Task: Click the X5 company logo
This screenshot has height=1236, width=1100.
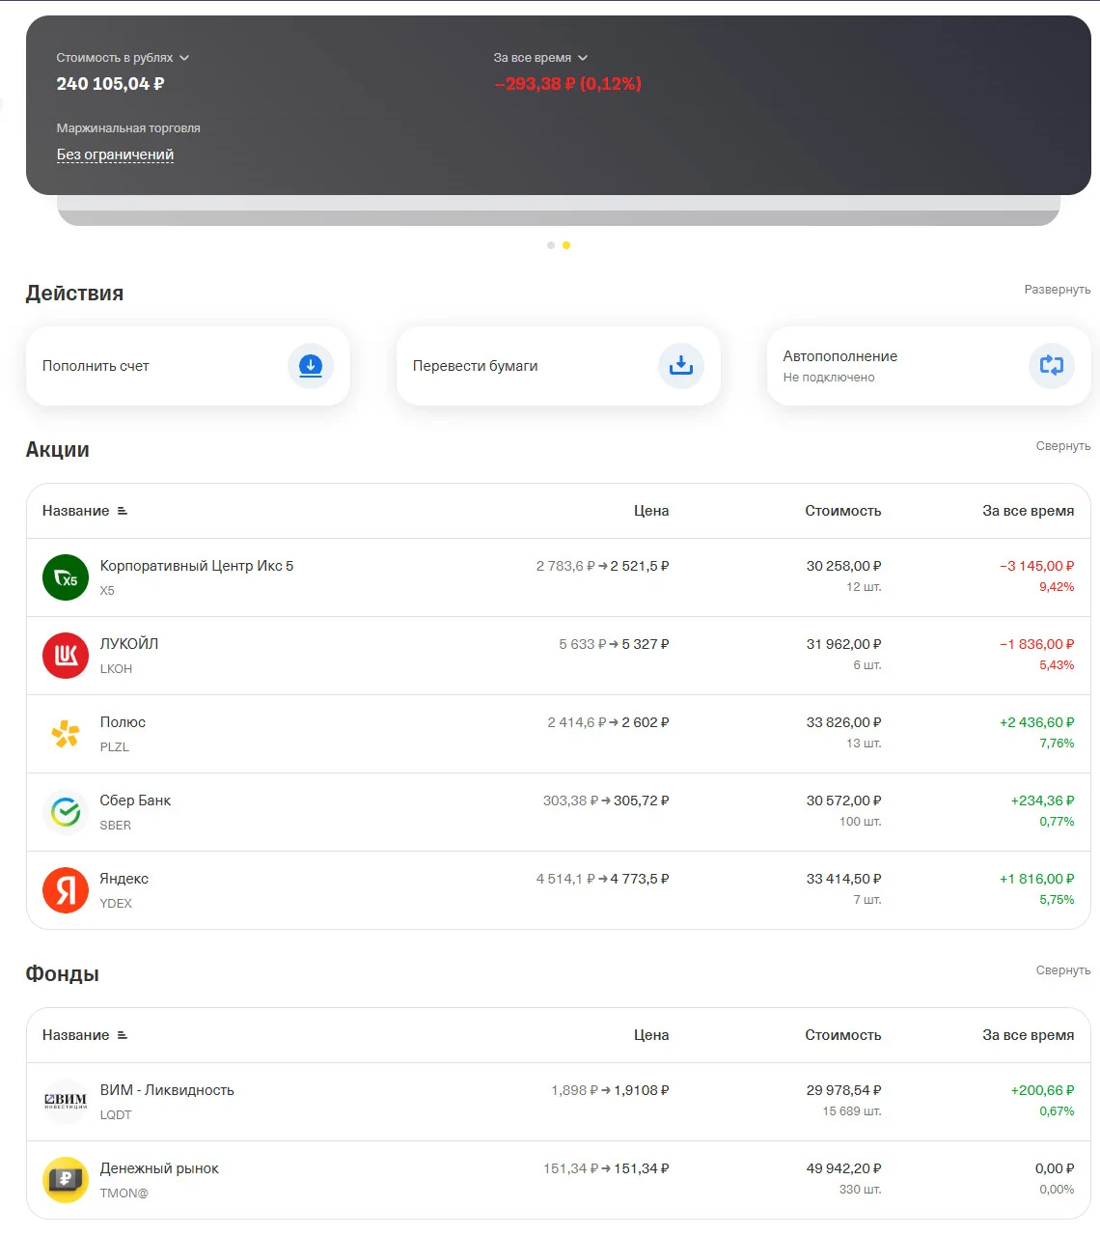Action: 66,577
